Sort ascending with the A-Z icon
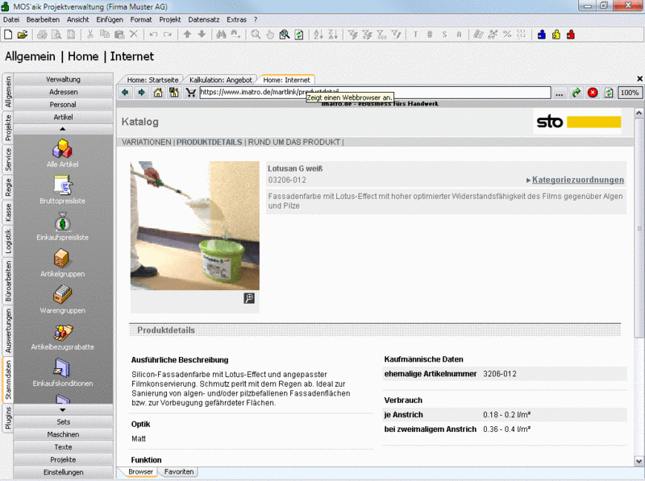The height and width of the screenshot is (481, 645). [x=318, y=35]
